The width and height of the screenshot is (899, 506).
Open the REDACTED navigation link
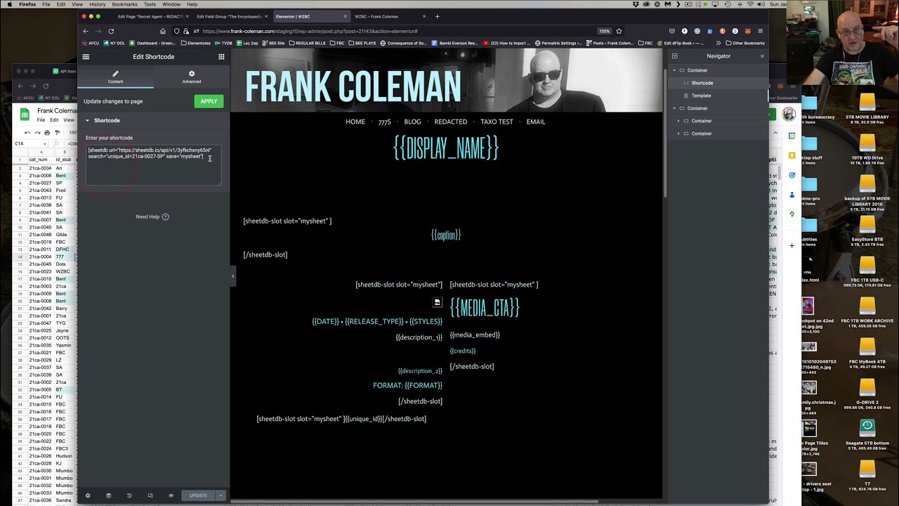click(x=451, y=122)
